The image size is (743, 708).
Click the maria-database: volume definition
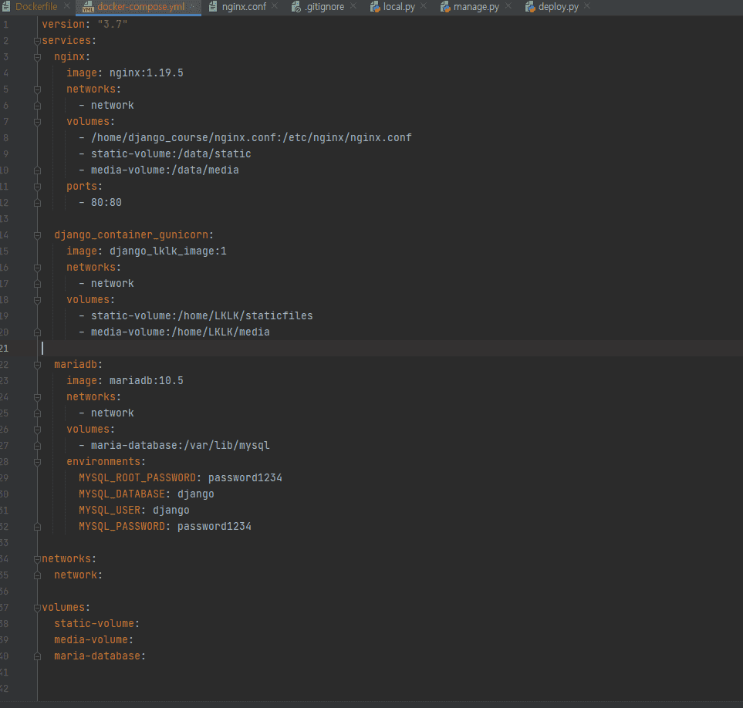100,656
